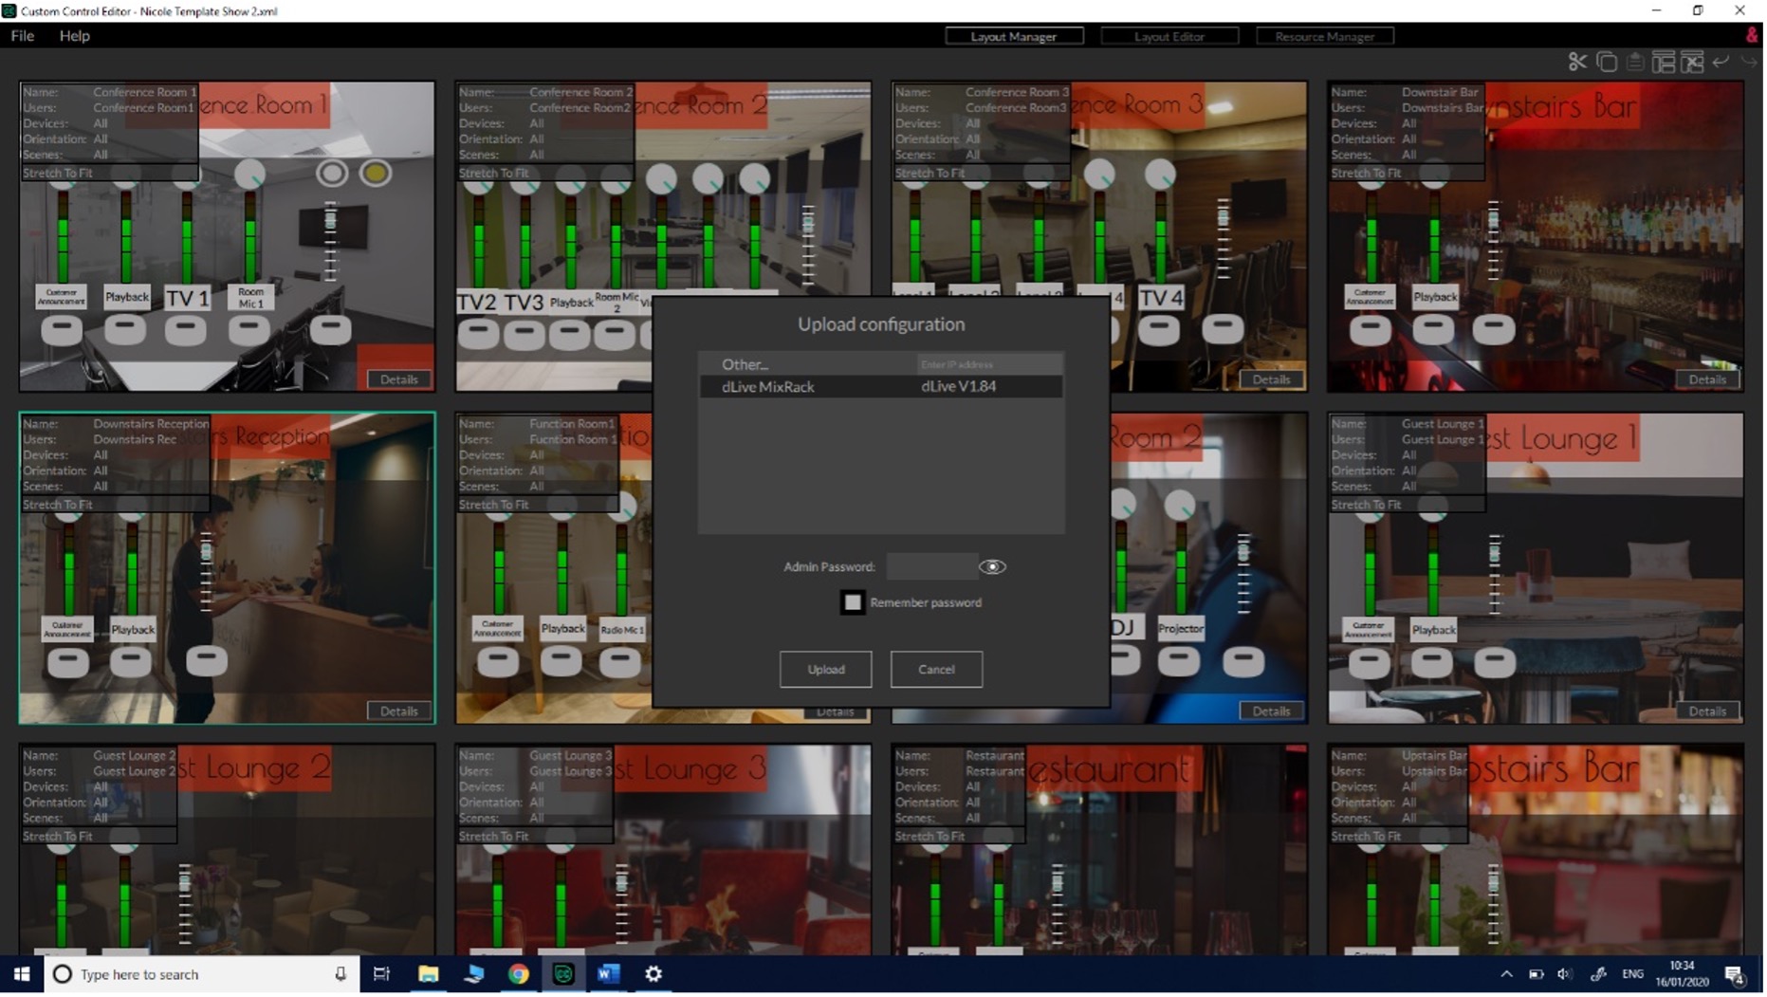The image size is (1767, 997).
Task: Open Windows Settings gear from the taskbar
Action: 654,976
